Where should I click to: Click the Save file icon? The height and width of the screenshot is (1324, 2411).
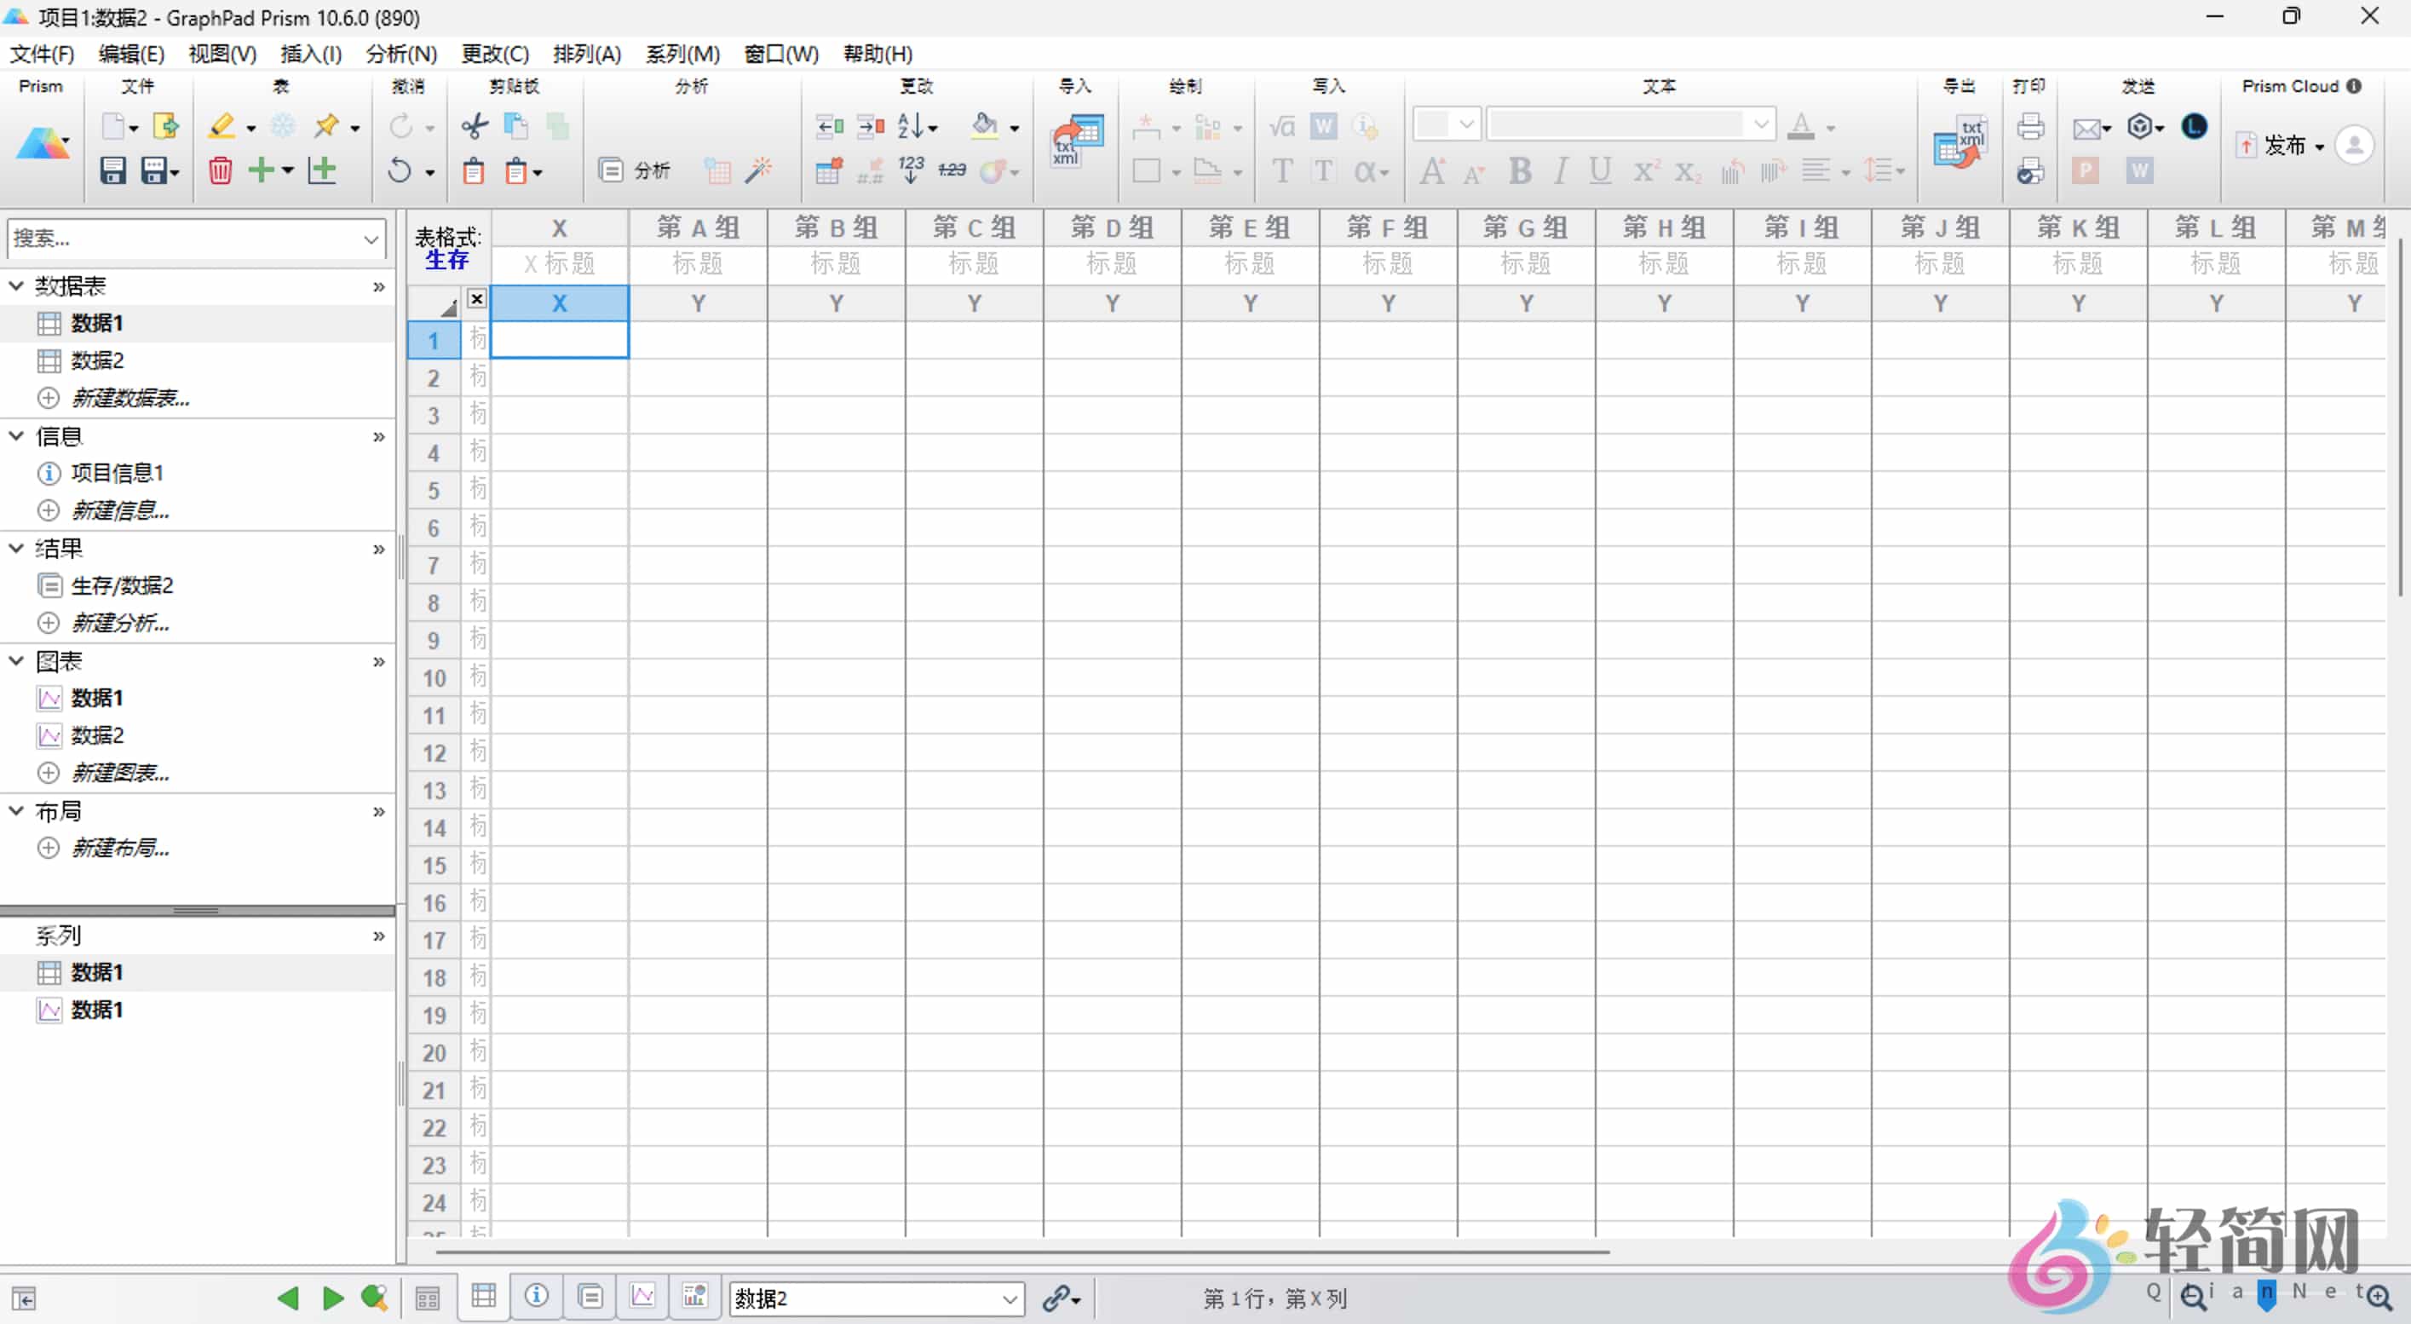point(112,170)
